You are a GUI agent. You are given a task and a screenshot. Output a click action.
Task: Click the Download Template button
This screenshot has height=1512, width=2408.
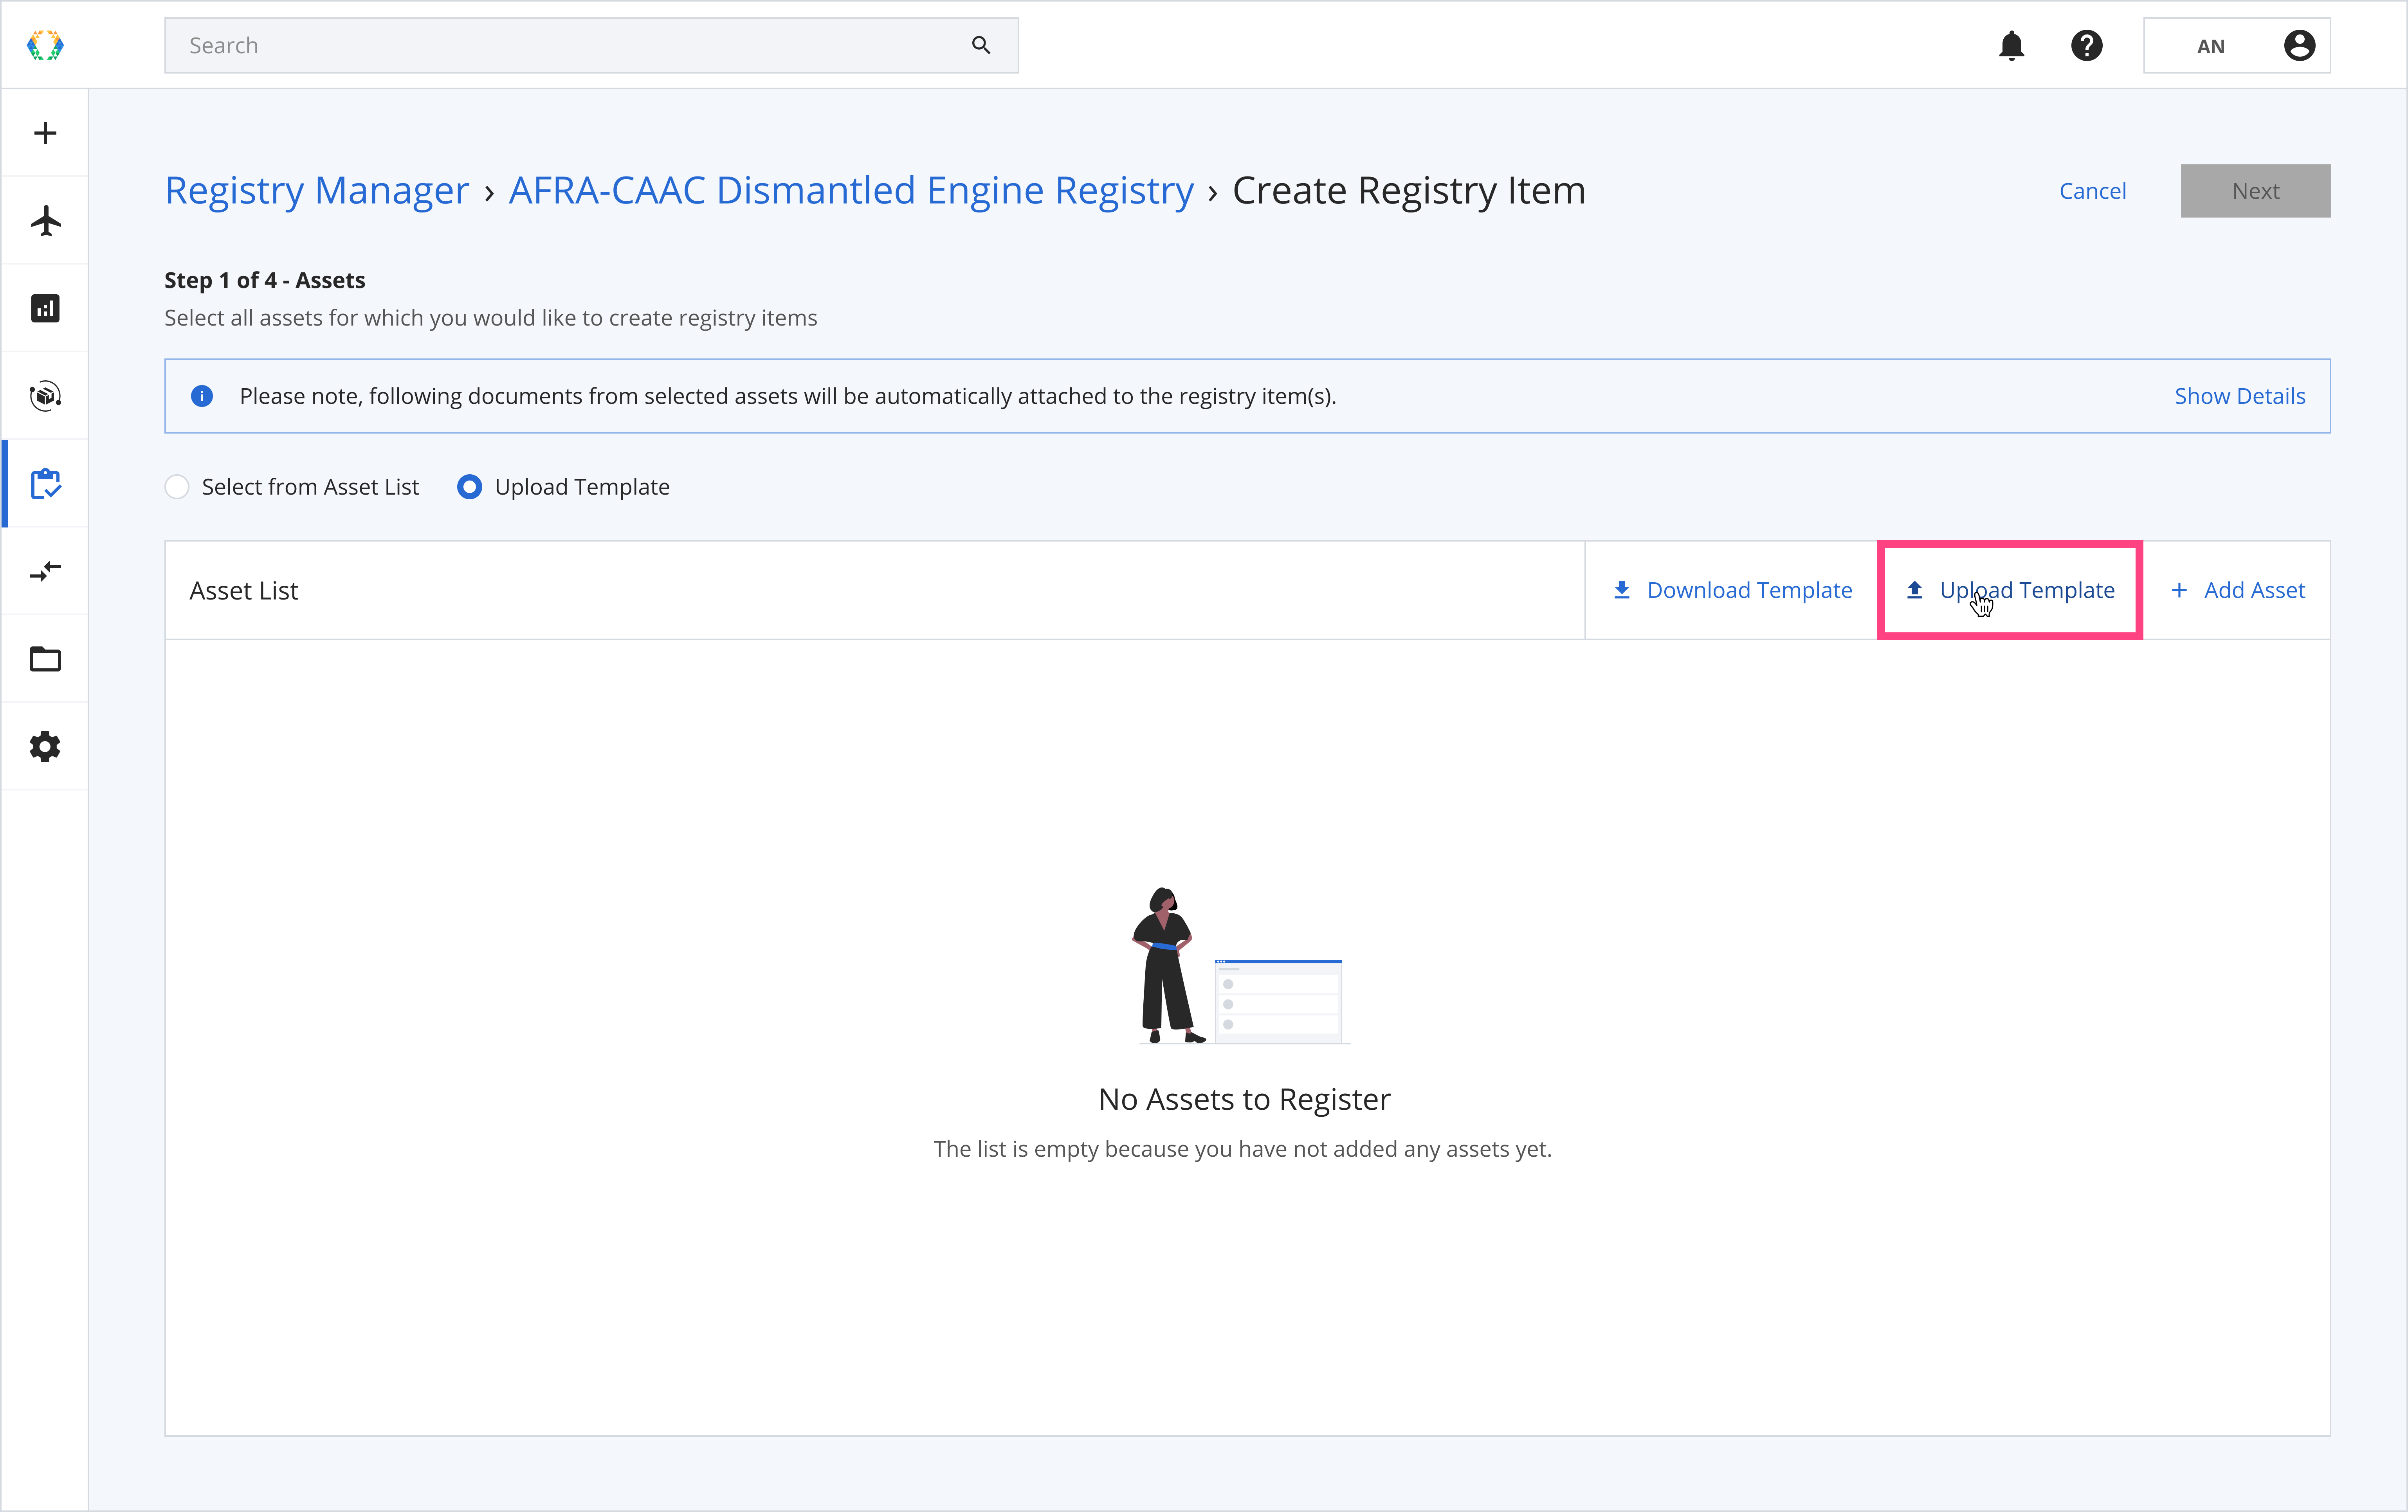pyautogui.click(x=1732, y=590)
